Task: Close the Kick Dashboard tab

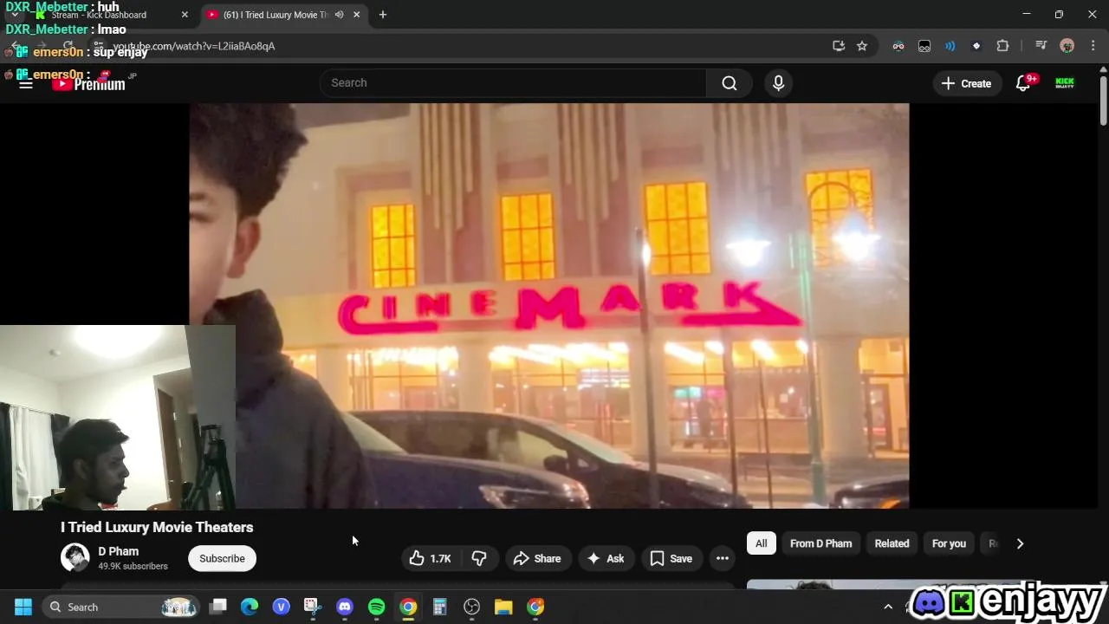Action: pos(185,15)
